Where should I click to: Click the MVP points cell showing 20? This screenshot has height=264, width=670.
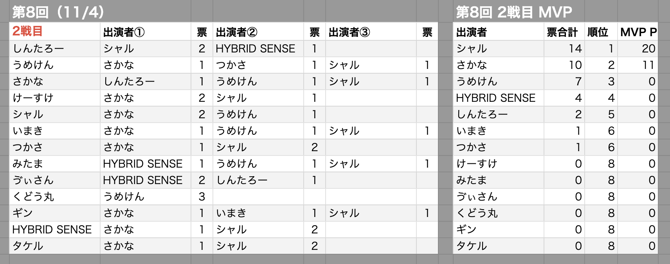(648, 49)
